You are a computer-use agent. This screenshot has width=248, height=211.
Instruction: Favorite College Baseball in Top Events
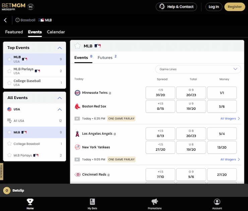point(9,83)
